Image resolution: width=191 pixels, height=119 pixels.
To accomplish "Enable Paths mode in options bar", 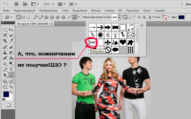I will (23, 17).
